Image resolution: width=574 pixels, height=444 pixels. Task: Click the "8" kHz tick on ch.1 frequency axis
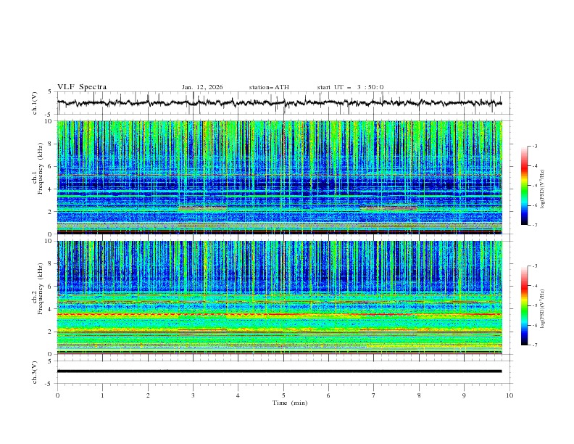click(51, 144)
